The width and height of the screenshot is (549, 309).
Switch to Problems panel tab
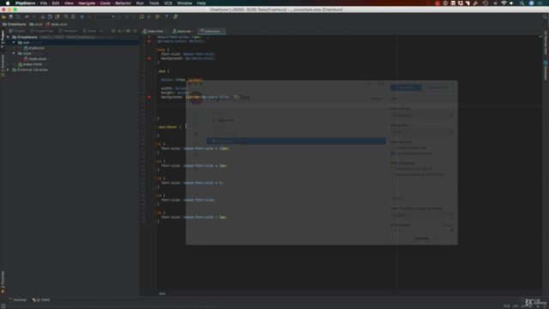(69, 31)
